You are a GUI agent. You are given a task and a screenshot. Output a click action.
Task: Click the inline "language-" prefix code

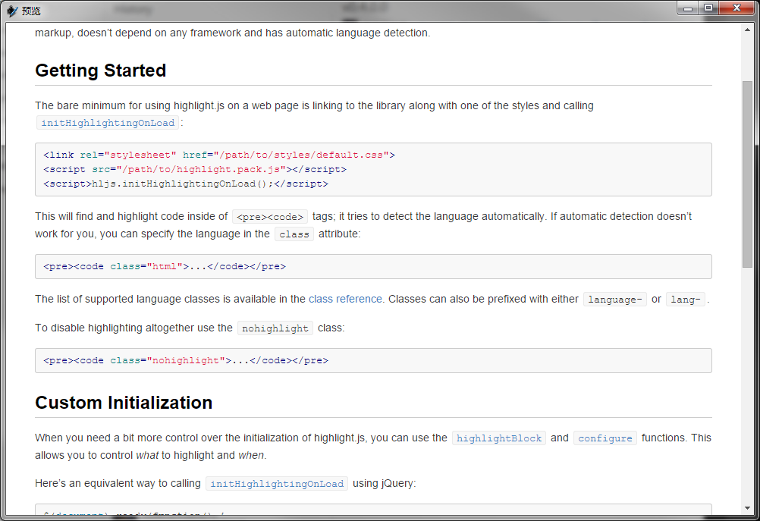tap(614, 300)
